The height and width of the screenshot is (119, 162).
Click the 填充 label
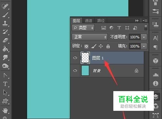point(123,46)
